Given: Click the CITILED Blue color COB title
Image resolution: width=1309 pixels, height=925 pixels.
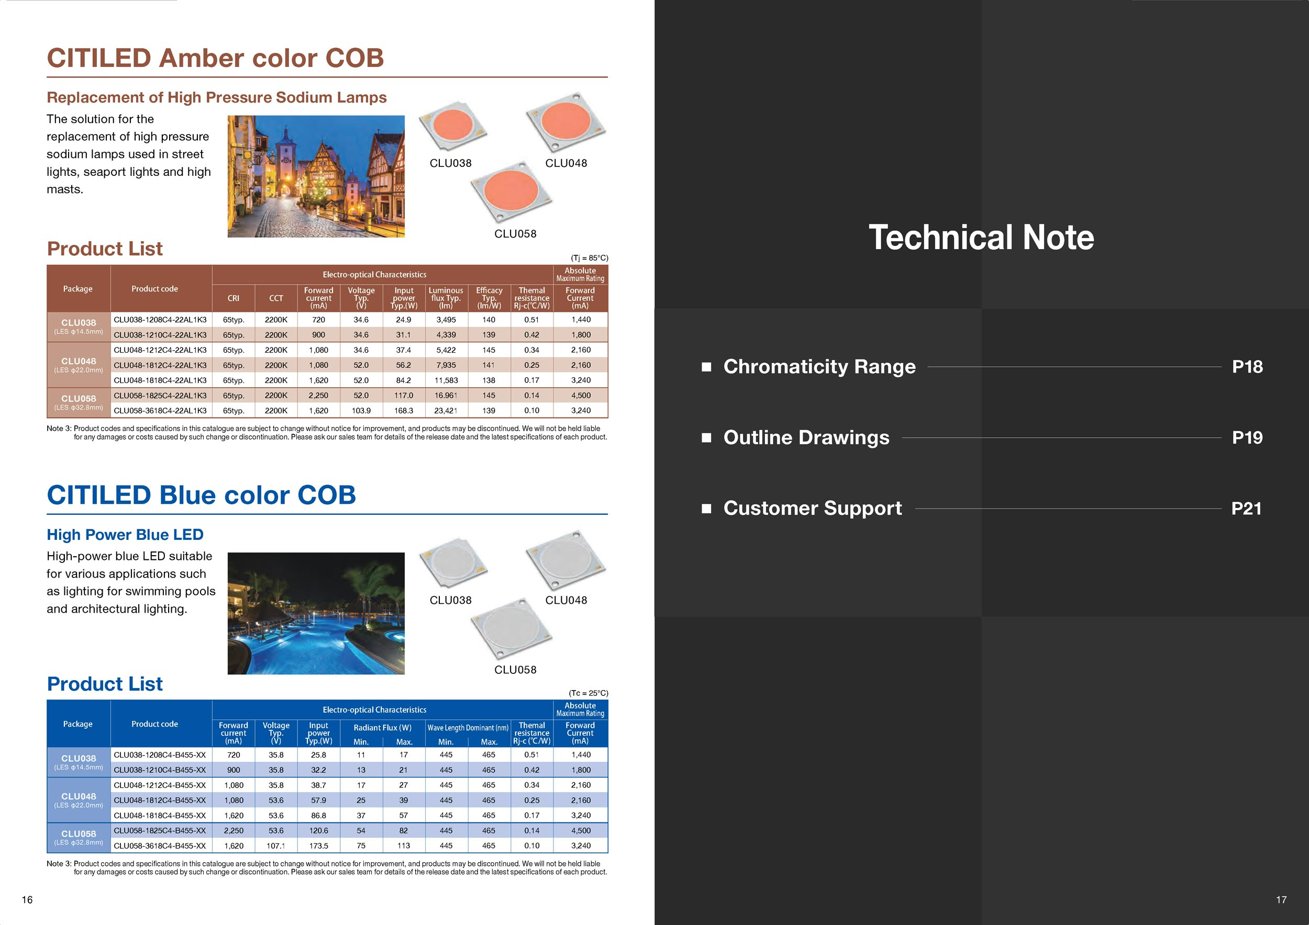Looking at the screenshot, I should click(x=201, y=495).
